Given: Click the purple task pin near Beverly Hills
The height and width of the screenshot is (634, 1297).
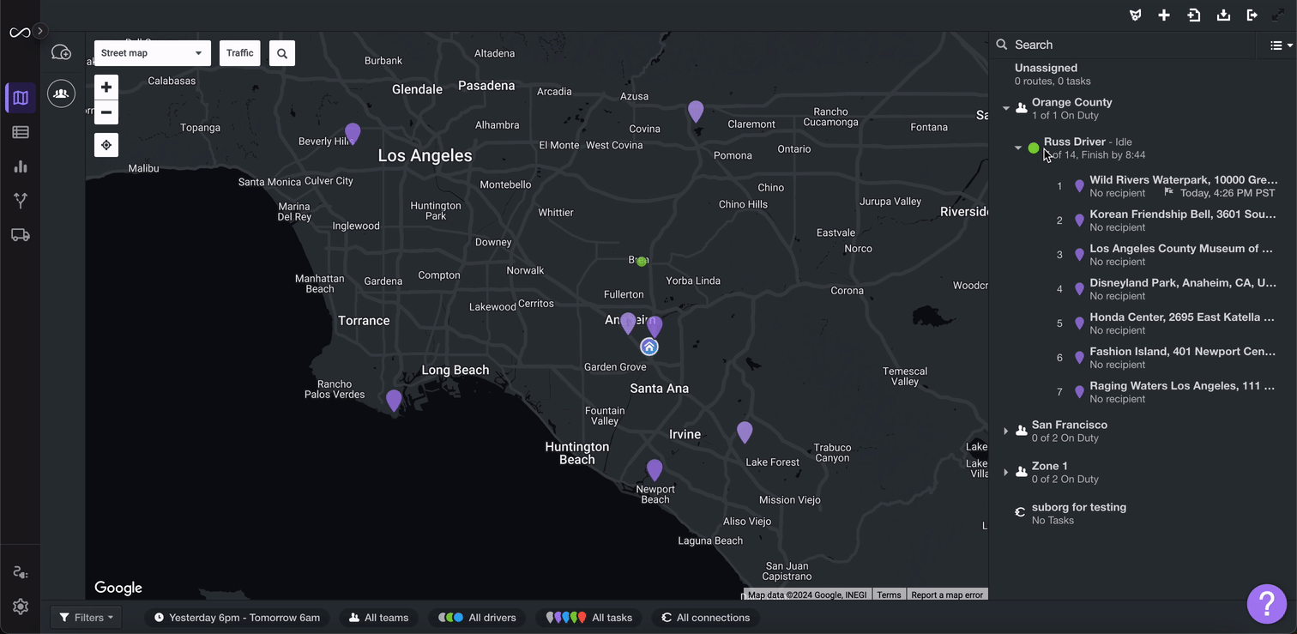Looking at the screenshot, I should (353, 134).
